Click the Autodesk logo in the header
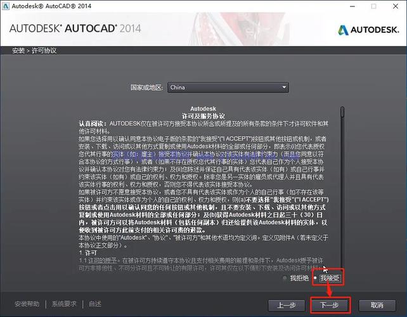Screen dimensions: 407x317 (368, 30)
